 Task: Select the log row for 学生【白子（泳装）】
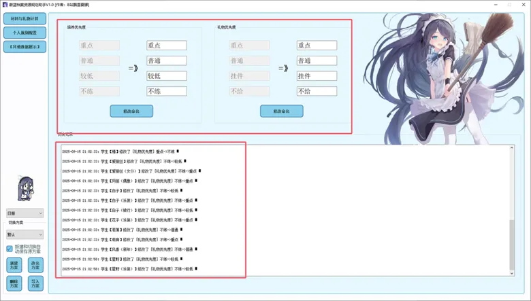click(x=130, y=200)
